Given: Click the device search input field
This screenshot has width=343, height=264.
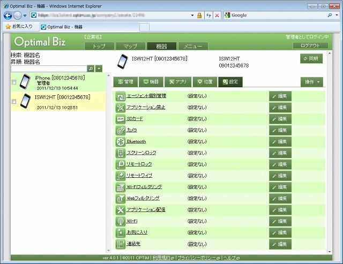Looking at the screenshot, I should click(49, 69).
